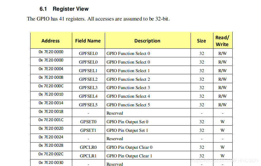Click description "GPIO Pin Output Clear 0"
261x166 pixels.
point(130,148)
